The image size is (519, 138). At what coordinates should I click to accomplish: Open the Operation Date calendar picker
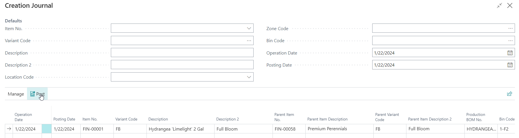click(510, 53)
